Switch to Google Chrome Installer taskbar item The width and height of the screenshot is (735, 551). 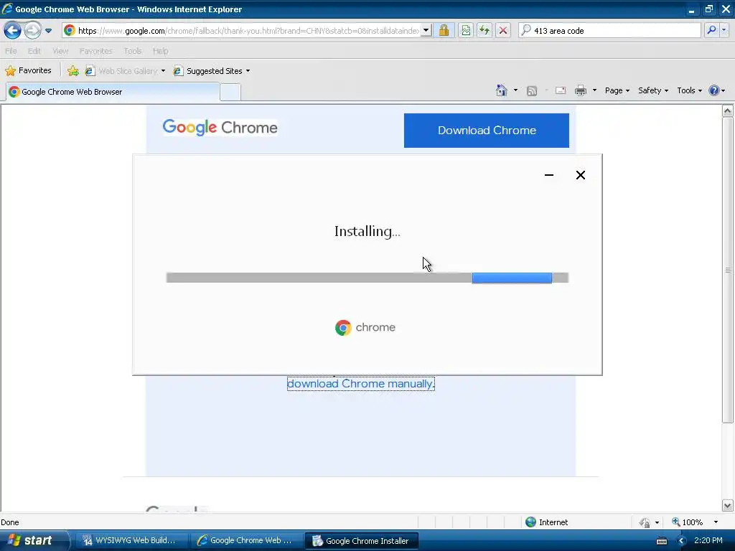coord(362,541)
